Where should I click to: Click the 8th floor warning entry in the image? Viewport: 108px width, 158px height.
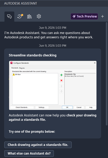click(x=16, y=75)
